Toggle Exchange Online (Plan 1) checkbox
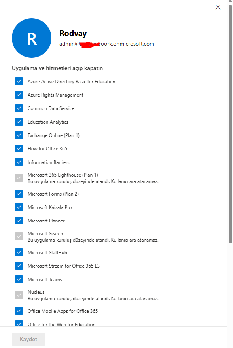The image size is (233, 348). [x=19, y=135]
